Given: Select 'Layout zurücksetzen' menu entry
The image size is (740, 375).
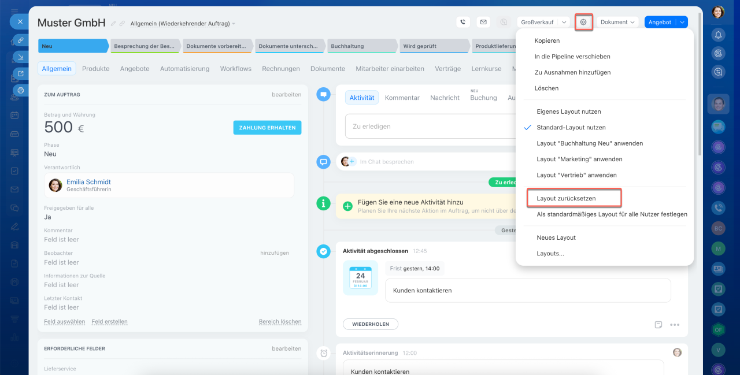Looking at the screenshot, I should [566, 198].
